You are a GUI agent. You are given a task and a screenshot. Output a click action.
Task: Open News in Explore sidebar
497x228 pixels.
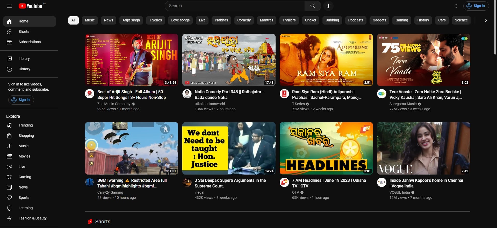pos(30,187)
